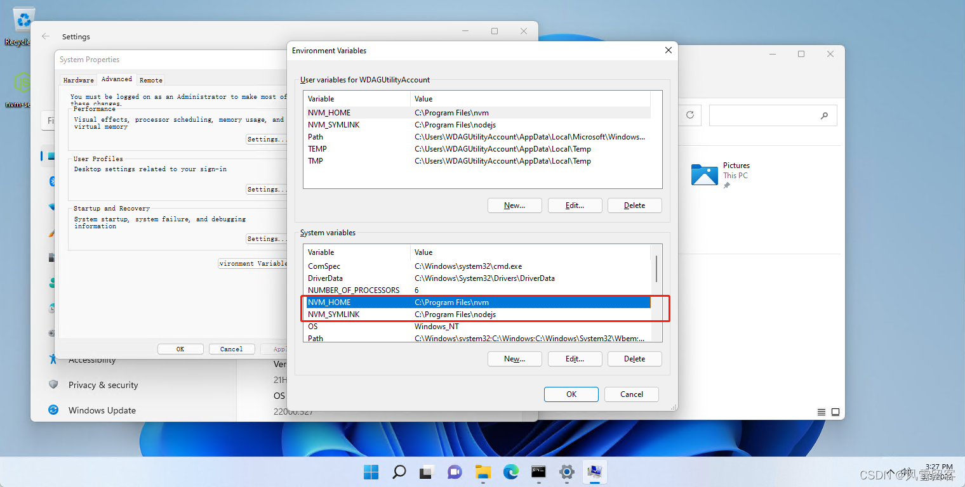Click Windows Update in Settings
This screenshot has width=965, height=487.
coord(102,410)
